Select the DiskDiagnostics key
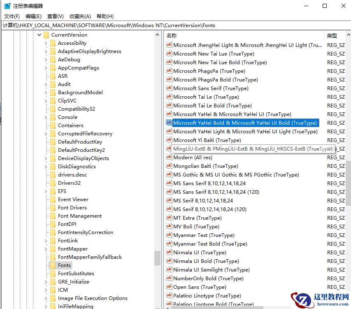Image resolution: width=351 pixels, height=309 pixels. point(77,167)
